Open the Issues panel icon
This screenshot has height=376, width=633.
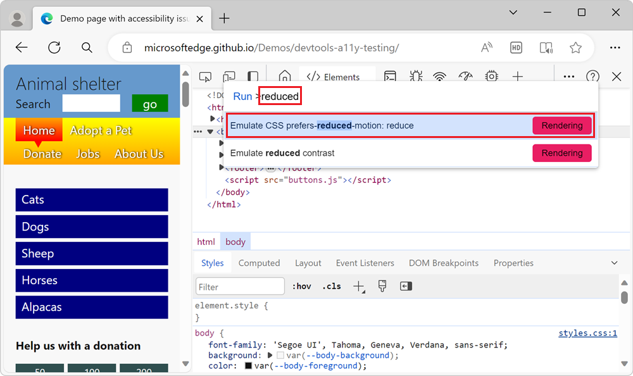point(415,76)
